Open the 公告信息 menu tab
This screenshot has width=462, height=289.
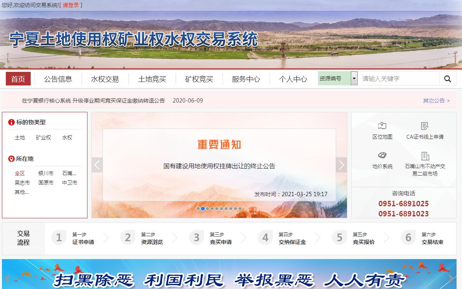point(58,79)
